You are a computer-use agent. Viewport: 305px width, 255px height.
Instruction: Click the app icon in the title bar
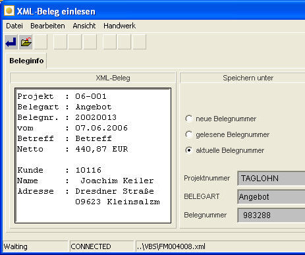[9, 11]
